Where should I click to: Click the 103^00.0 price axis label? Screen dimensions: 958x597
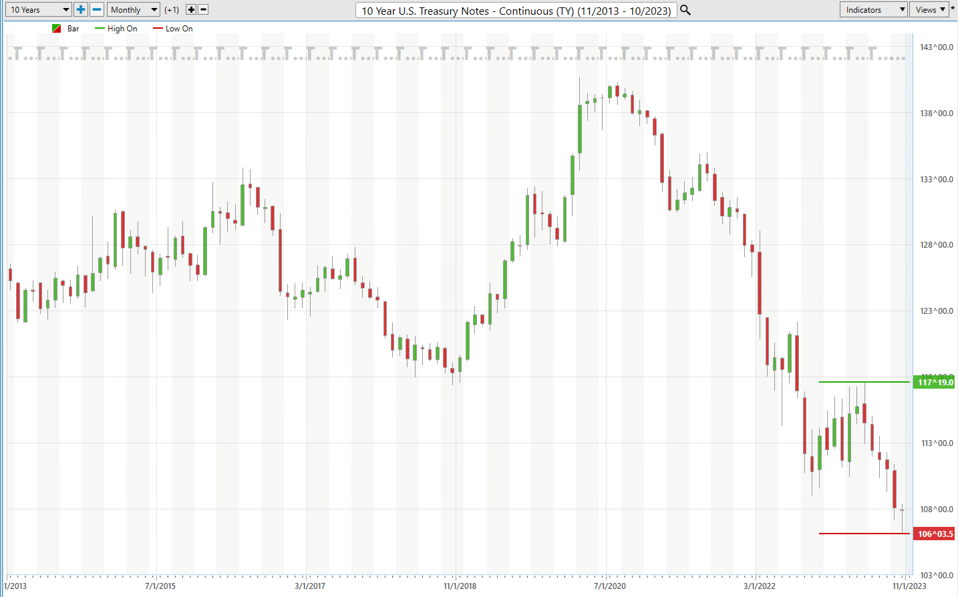pyautogui.click(x=936, y=575)
